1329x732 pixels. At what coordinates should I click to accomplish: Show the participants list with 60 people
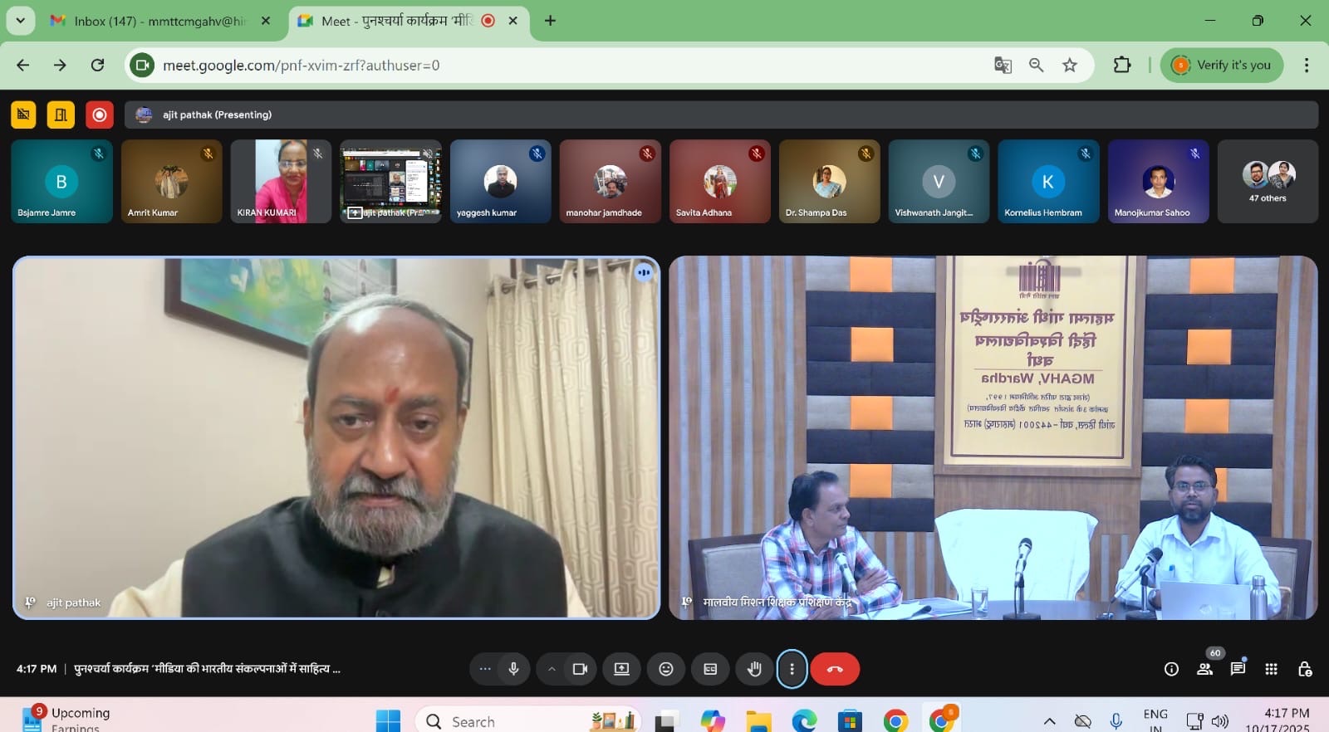click(1204, 669)
